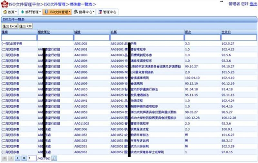This screenshot has height=163, width=258.
Task: Go to the next page arrow
Action: pos(18,158)
